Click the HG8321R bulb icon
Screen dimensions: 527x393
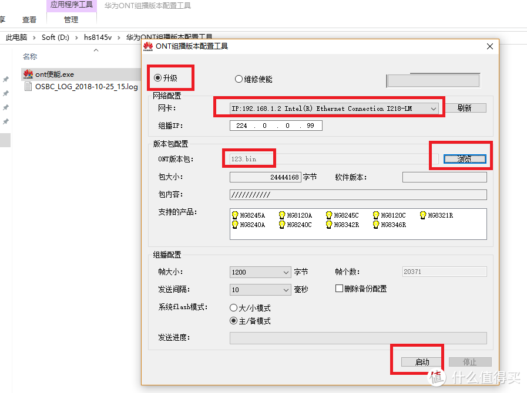click(423, 215)
